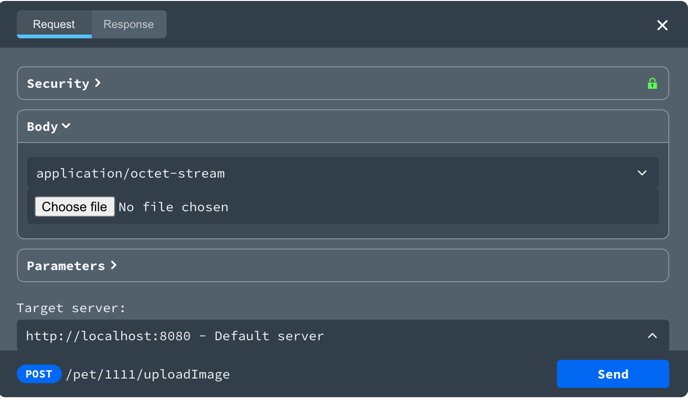Click the green padlock icon

coord(652,83)
